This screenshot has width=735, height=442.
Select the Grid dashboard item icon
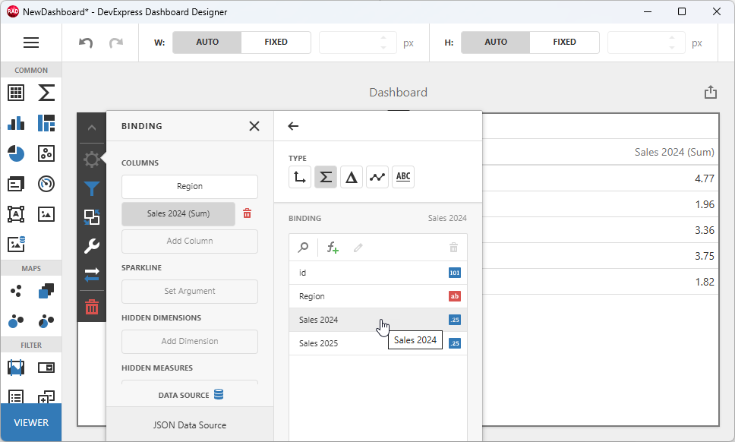point(15,92)
